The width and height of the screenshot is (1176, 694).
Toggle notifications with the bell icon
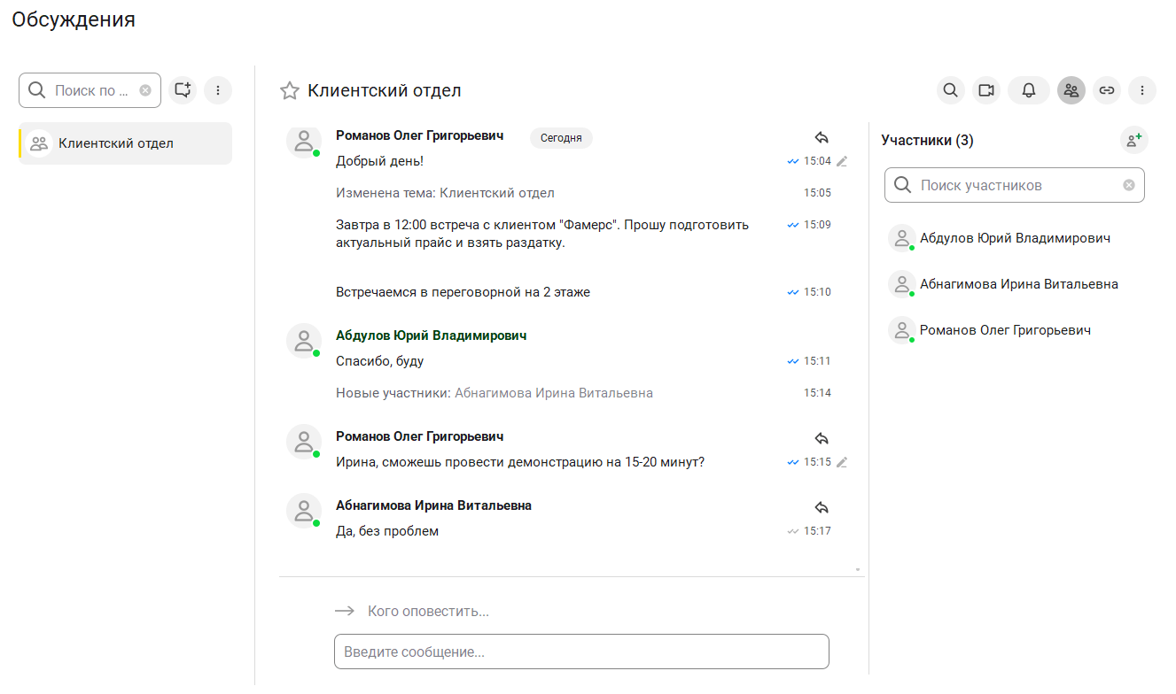pyautogui.click(x=1029, y=90)
